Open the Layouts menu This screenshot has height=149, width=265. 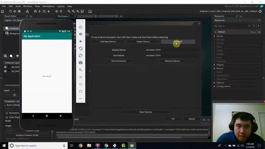61,6
